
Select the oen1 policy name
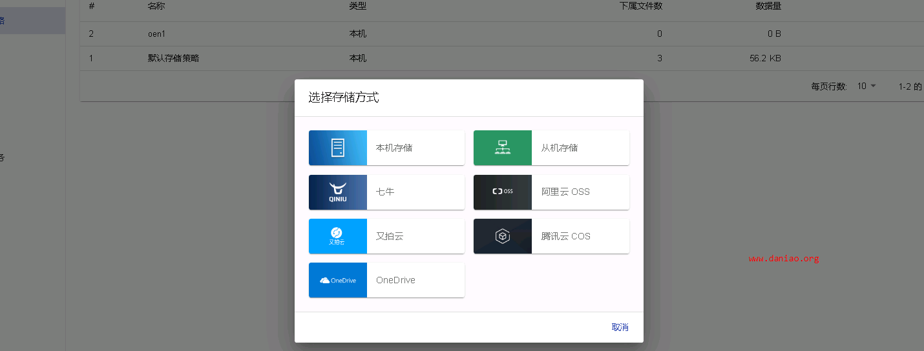[x=158, y=34]
